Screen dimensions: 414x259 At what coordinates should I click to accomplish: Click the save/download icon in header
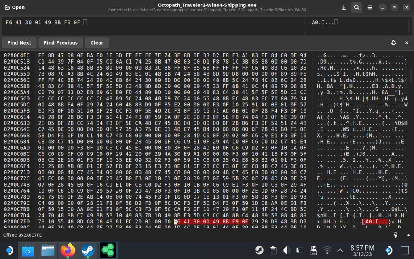[344, 7]
